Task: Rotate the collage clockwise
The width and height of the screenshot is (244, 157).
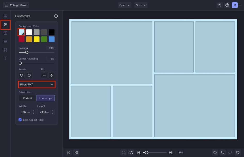Action: click(29, 75)
